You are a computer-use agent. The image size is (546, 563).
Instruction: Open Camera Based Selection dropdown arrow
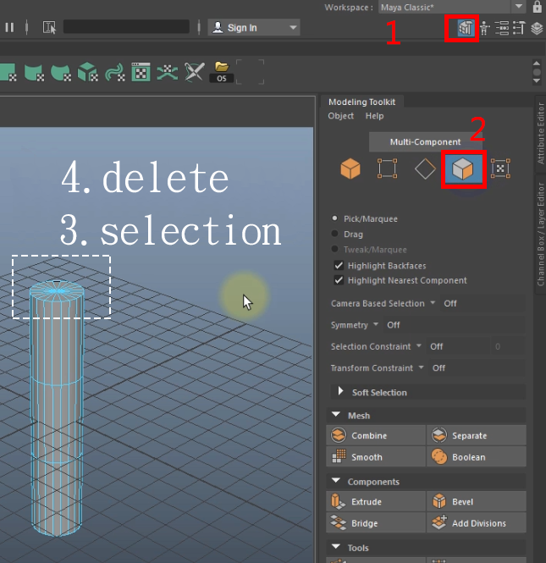pos(433,303)
